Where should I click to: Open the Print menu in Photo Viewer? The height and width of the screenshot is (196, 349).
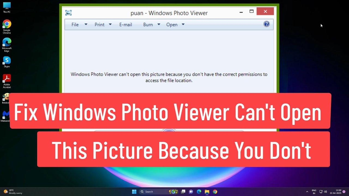[x=100, y=24]
